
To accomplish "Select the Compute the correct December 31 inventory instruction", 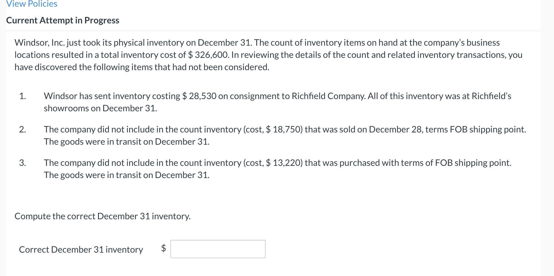I will [102, 216].
